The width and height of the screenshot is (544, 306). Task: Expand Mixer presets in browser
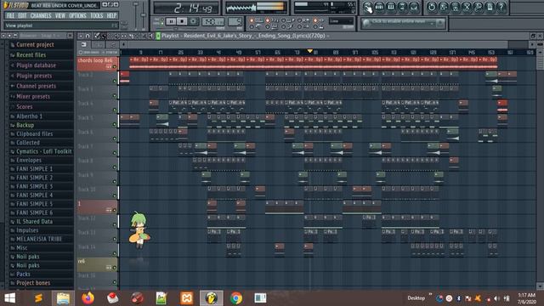pos(33,96)
